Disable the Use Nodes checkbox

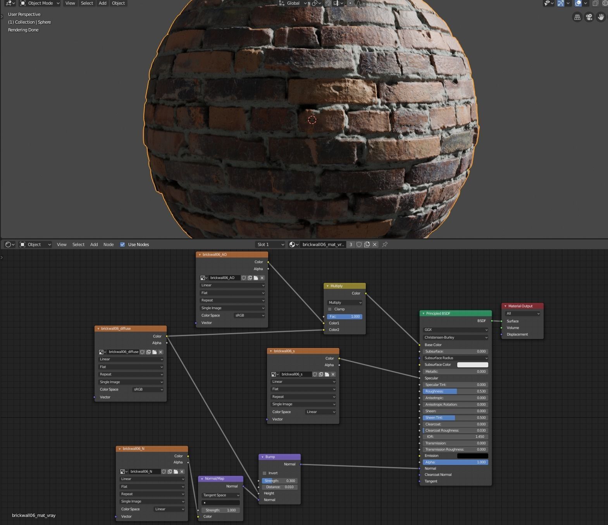click(122, 244)
